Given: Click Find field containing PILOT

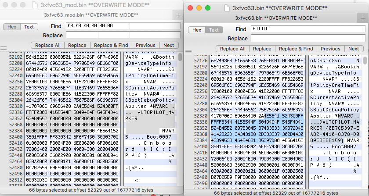Looking at the screenshot, I should point(308,29).
